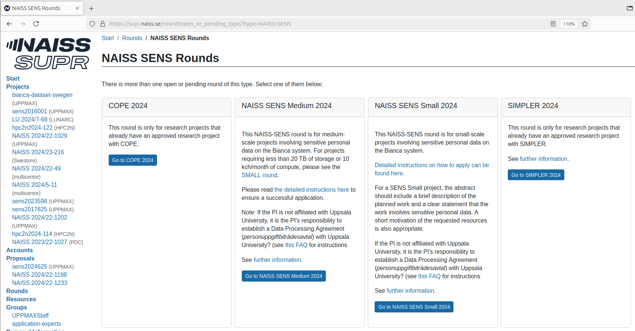Open project hpc2n2024-122
Viewport: 635px width, 331px height.
pyautogui.click(x=32, y=127)
